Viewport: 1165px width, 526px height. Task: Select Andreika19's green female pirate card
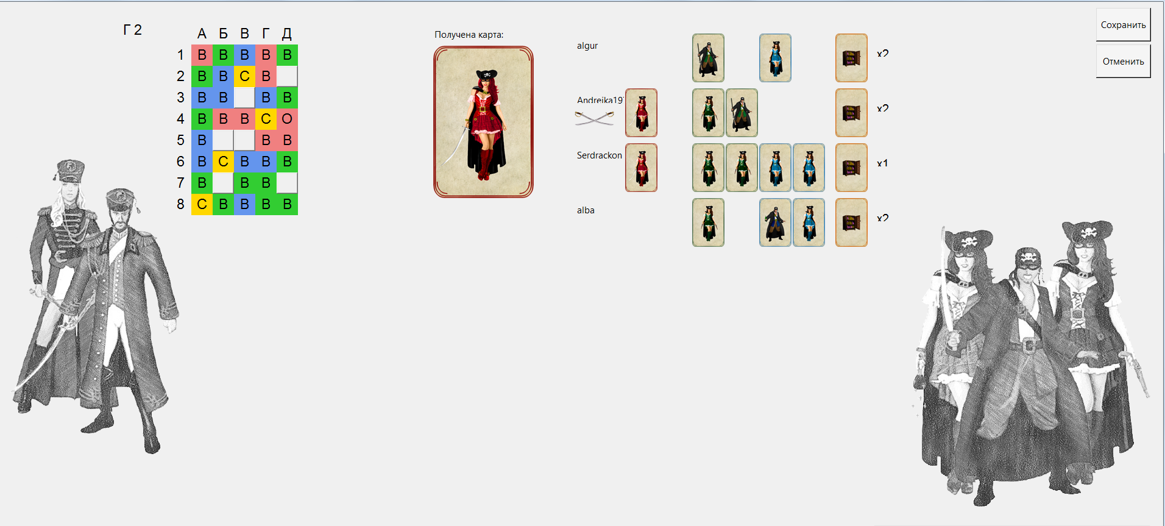coord(708,113)
